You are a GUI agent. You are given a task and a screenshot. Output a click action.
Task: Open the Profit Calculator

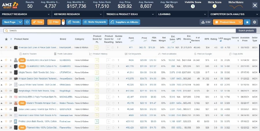pyautogui.click(x=63, y=54)
